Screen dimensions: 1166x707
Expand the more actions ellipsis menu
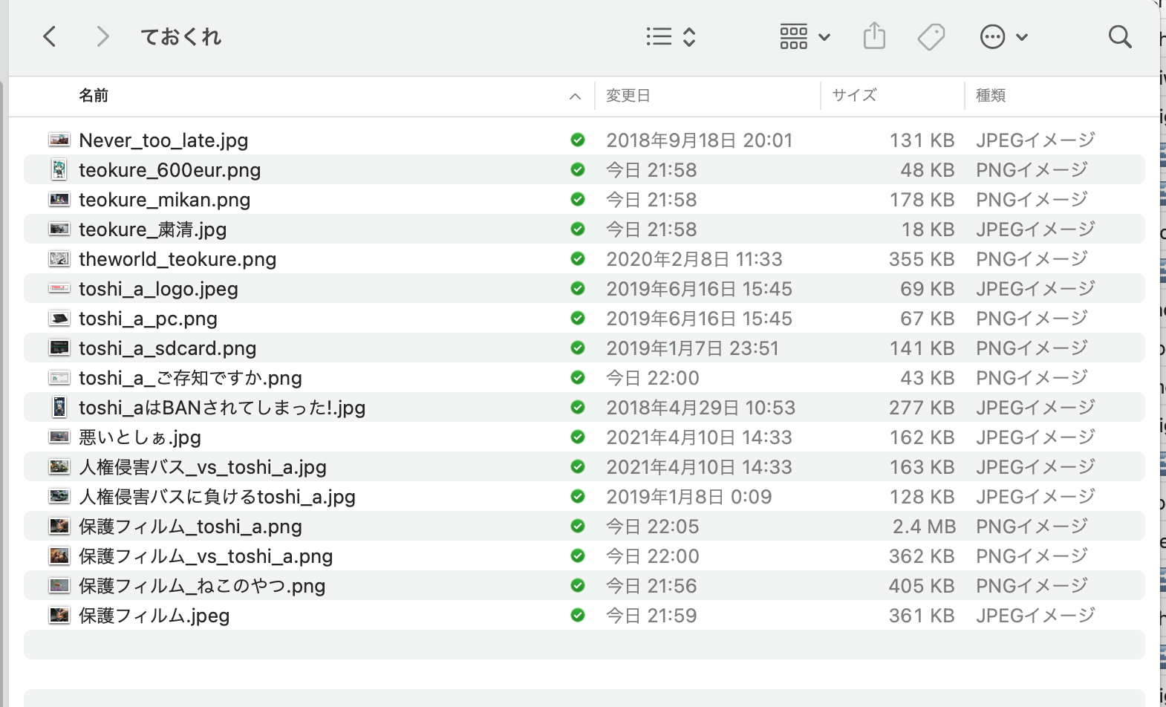(1003, 36)
